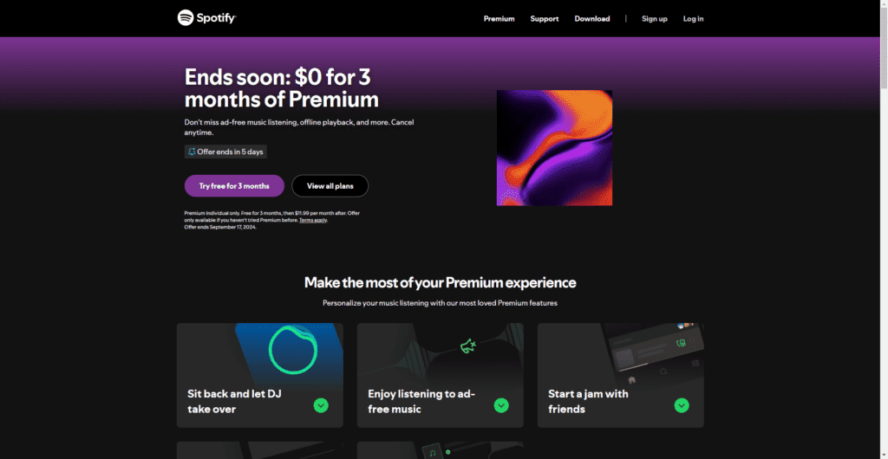Viewport: 888px width, 459px height.
Task: Click the colorful Premium artwork image
Action: (x=554, y=148)
